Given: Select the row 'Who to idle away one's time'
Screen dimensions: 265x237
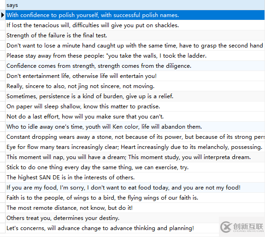Looking at the screenshot, I should tap(135, 127).
